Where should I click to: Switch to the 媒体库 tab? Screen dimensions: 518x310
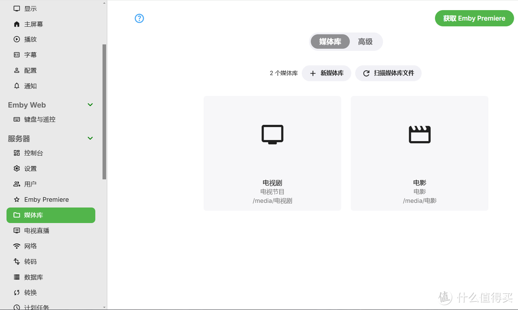(x=330, y=42)
